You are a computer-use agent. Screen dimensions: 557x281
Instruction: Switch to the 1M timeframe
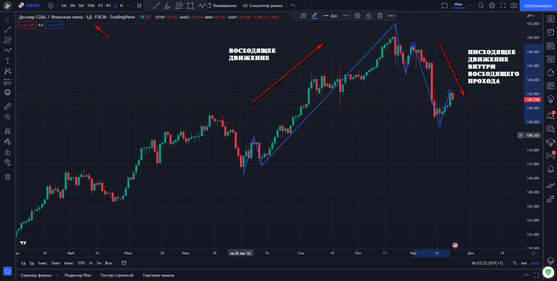click(64, 6)
